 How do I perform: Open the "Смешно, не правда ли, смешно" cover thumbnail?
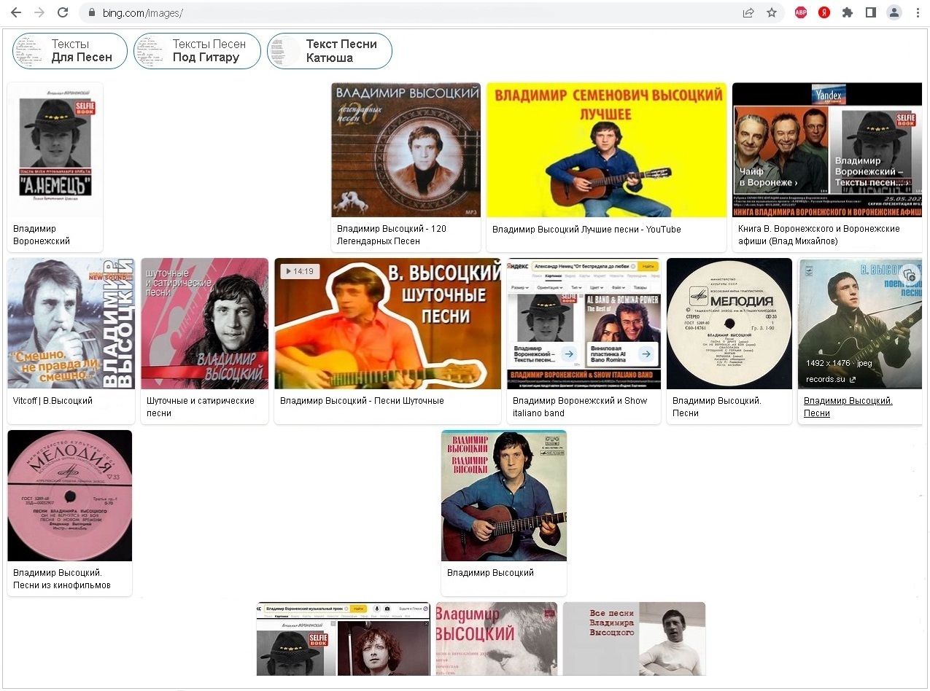(x=71, y=324)
